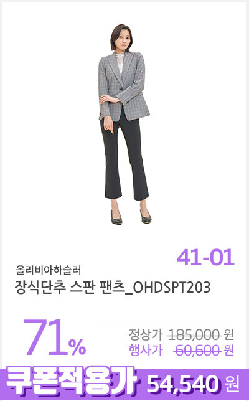Click the 71% discount rate text
Image resolution: width=249 pixels, height=401 pixels.
pos(54,337)
